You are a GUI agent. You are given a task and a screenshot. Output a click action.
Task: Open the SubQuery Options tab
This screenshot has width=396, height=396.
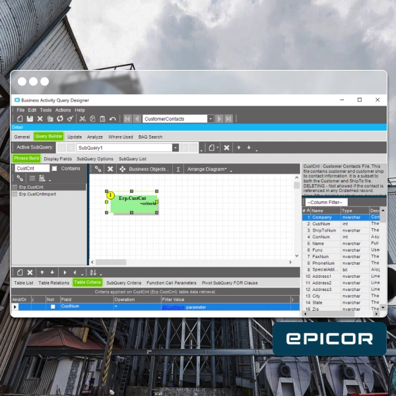click(95, 159)
